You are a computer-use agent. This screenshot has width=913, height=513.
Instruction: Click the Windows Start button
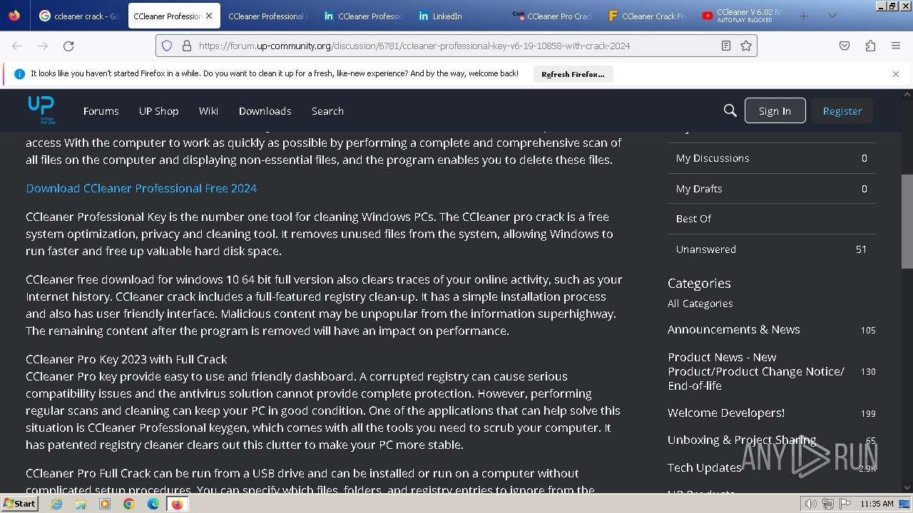[19, 504]
